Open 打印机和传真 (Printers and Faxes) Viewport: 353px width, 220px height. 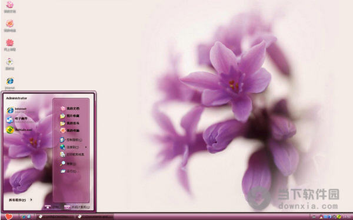point(72,155)
